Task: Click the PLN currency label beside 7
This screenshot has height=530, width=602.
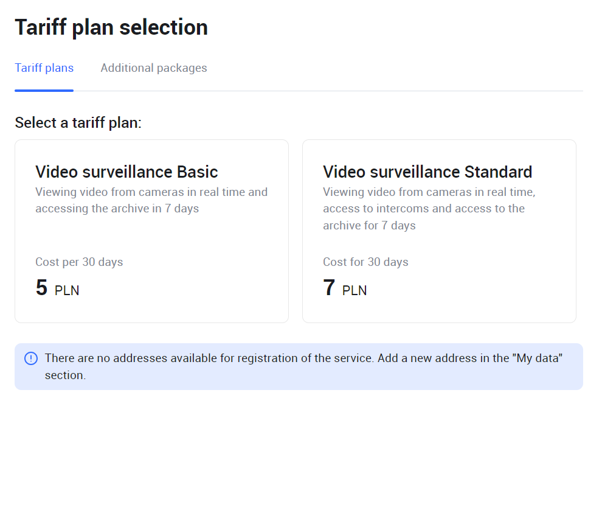Action: [x=355, y=290]
